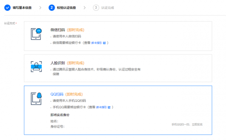This screenshot has height=140, width=226.
Task: Click the step 2 circle icon
Action: click(x=52, y=8)
